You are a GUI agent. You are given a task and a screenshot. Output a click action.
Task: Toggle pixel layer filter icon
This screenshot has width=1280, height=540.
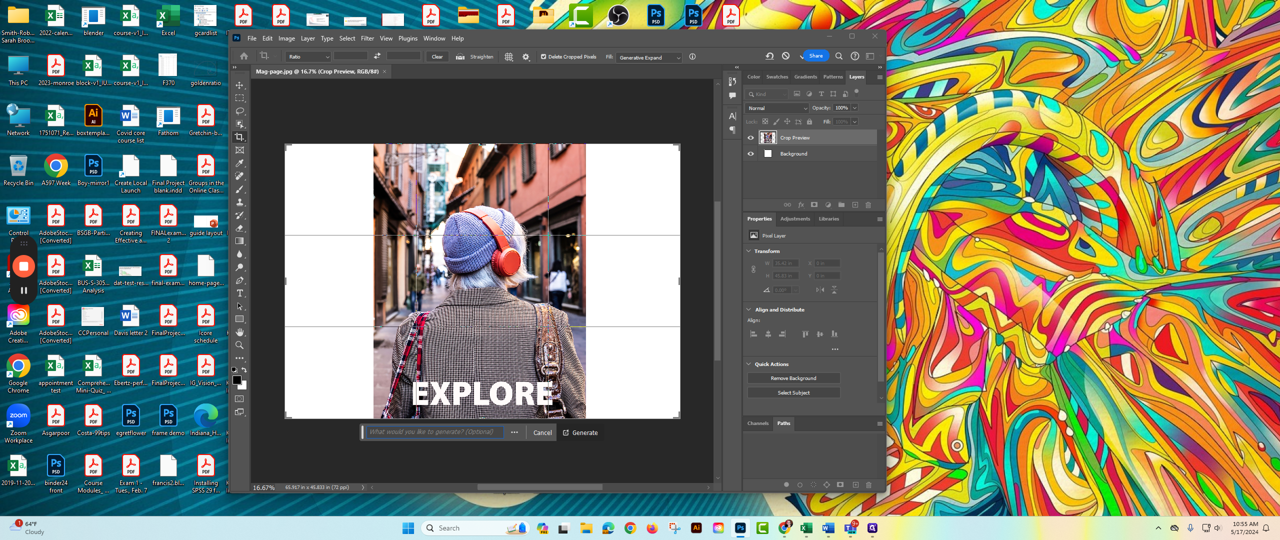coord(797,94)
